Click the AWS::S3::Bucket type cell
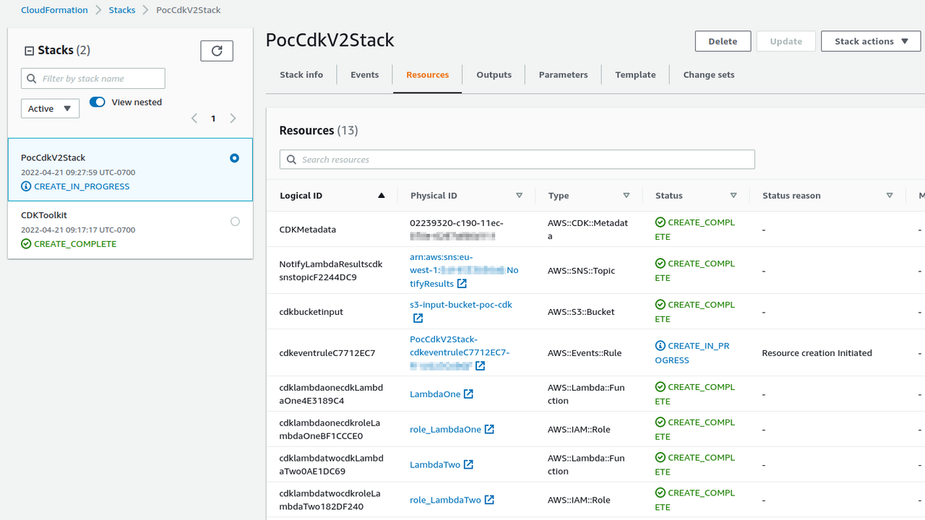The image size is (925, 520). [x=582, y=312]
